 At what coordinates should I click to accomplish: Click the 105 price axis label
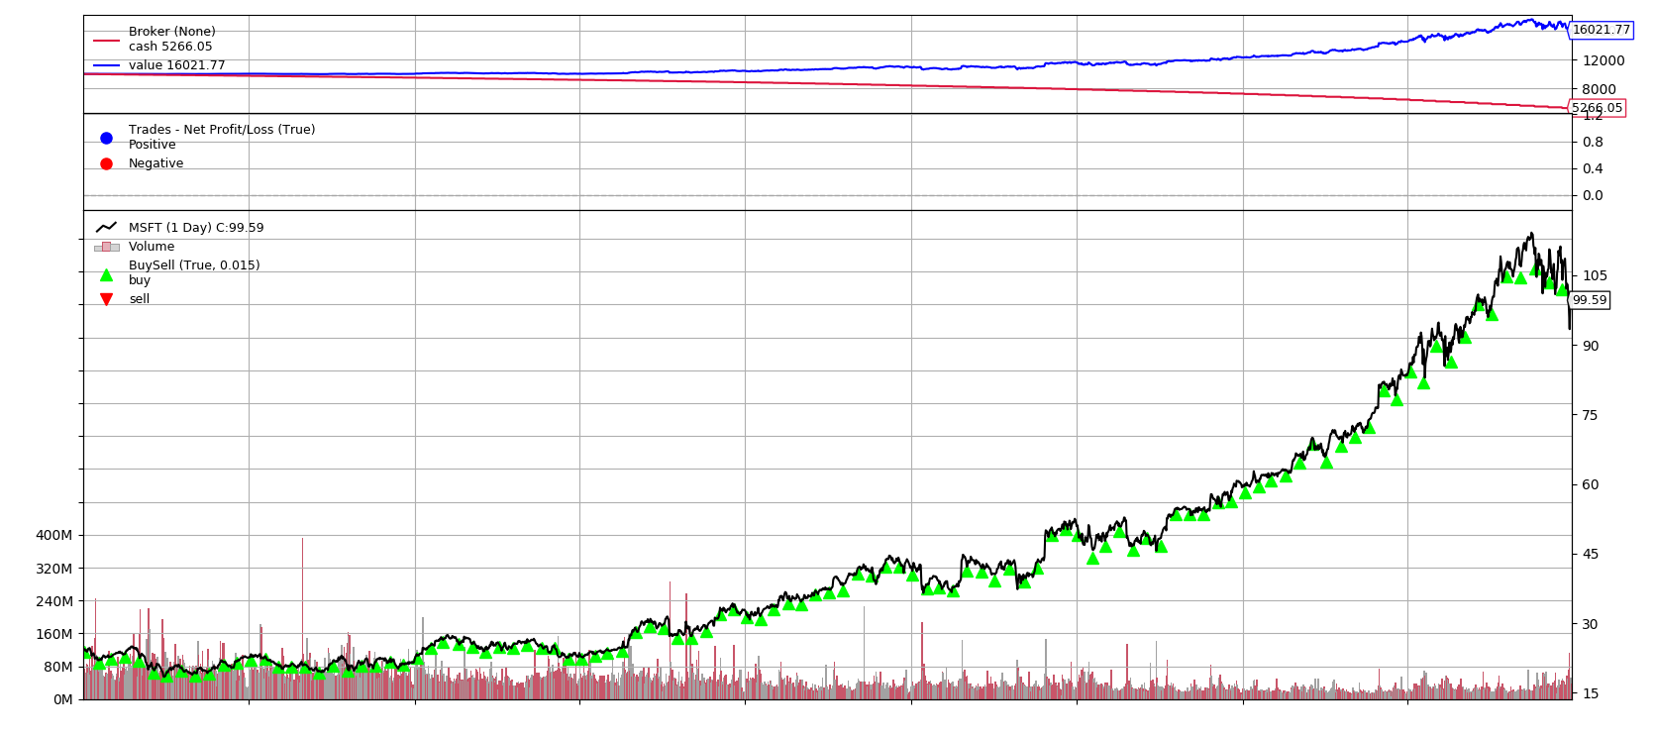click(1595, 275)
